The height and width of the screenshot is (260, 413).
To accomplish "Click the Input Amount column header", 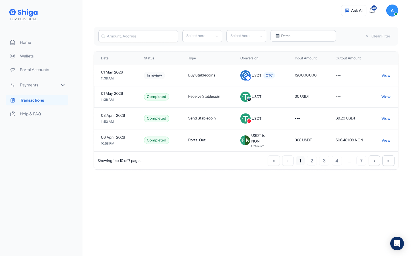I will pyautogui.click(x=306, y=58).
